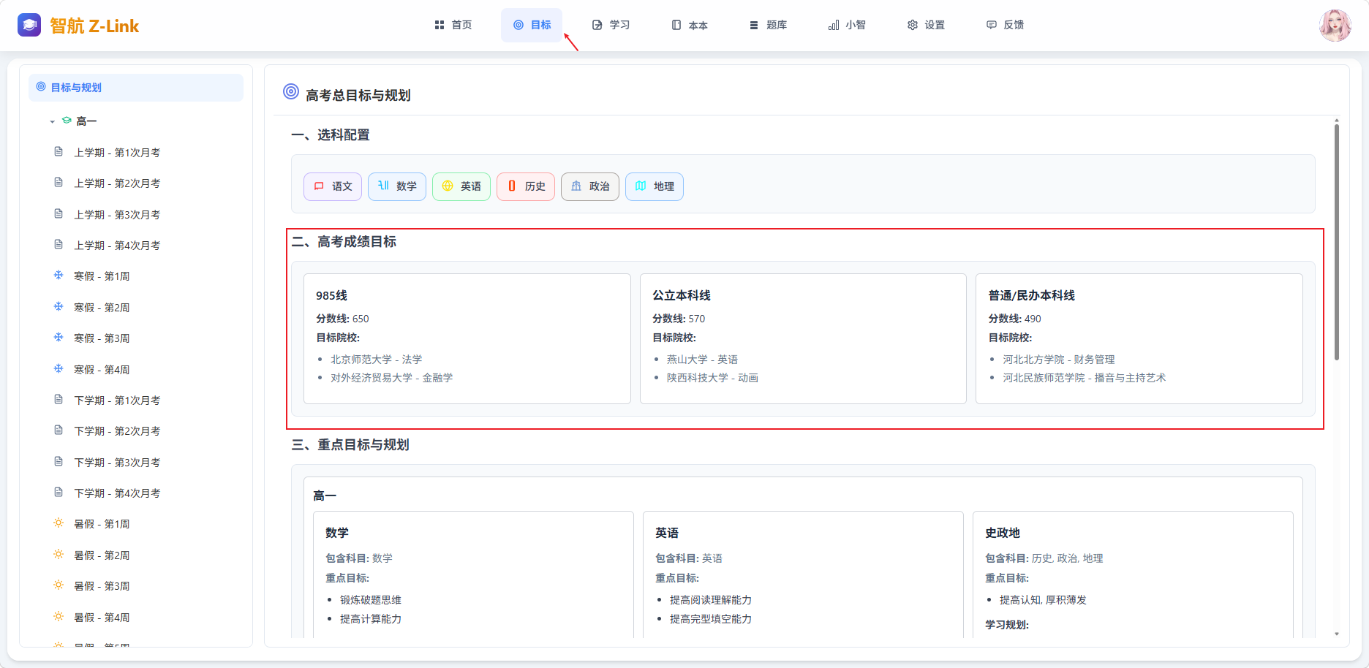The image size is (1369, 668).
Task: Open the 小智 assistant tab
Action: point(847,25)
